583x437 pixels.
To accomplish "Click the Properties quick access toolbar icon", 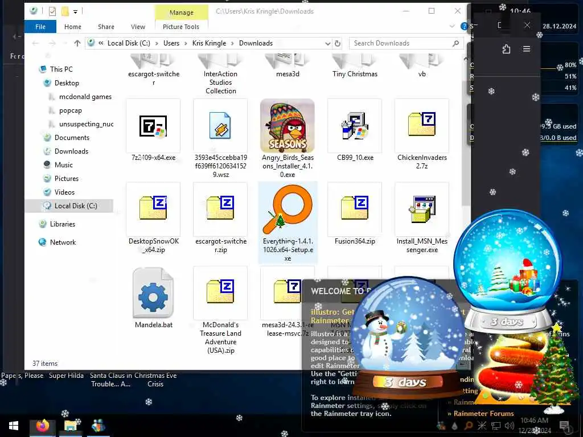I will point(52,11).
